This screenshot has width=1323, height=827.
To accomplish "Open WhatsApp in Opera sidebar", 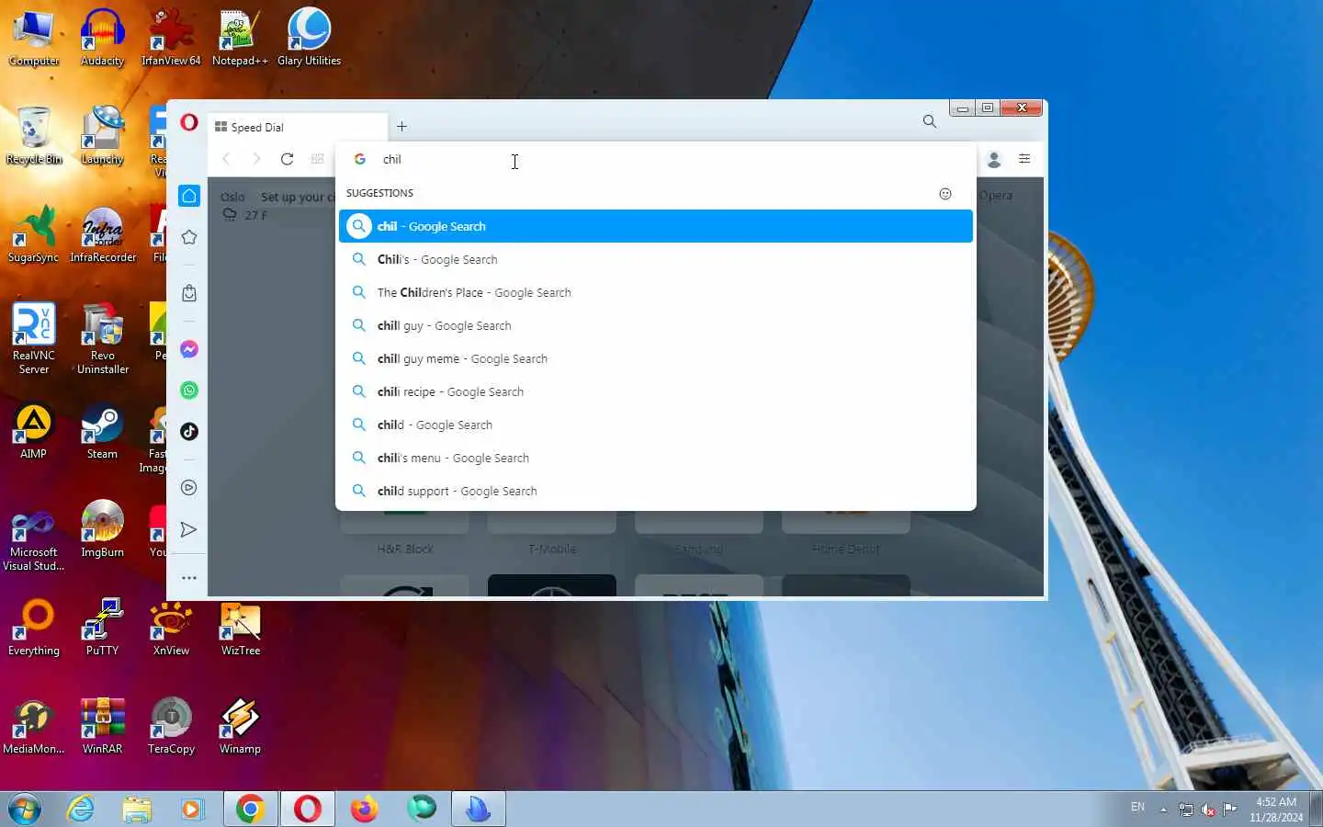I will point(189,391).
